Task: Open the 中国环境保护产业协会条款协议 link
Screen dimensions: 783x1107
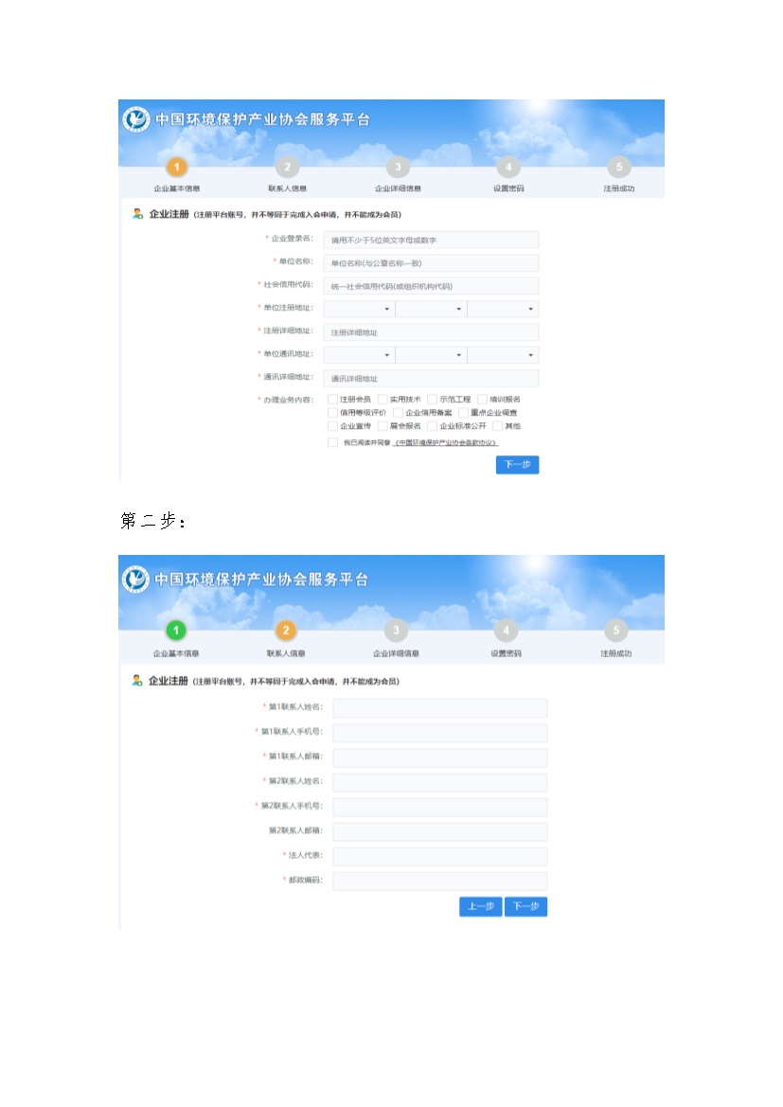Action: (x=446, y=443)
